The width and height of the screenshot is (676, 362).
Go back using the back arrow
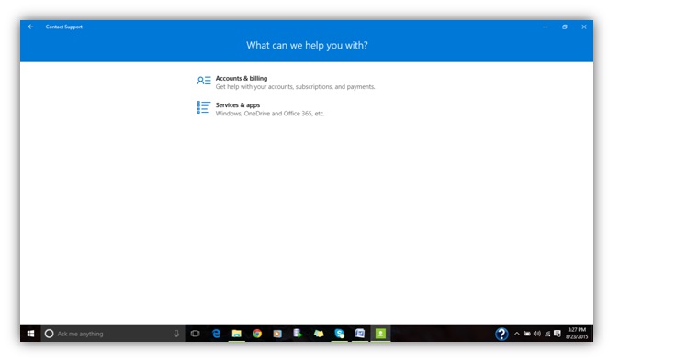(30, 27)
